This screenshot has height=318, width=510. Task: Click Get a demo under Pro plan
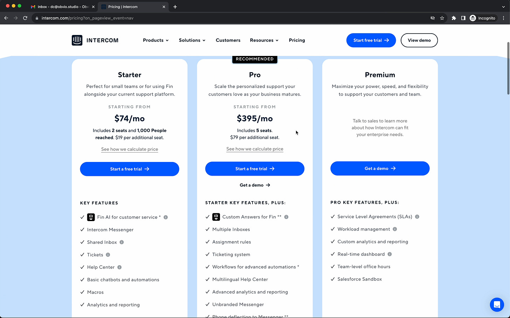point(255,185)
